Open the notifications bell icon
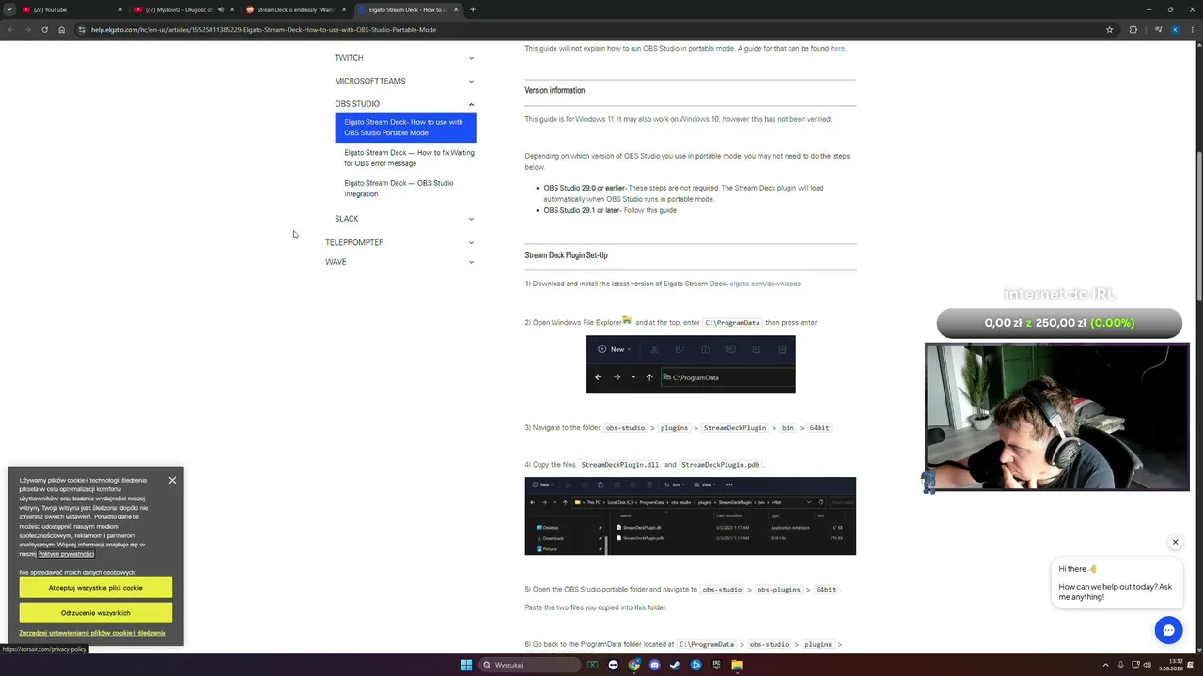1203x676 pixels. click(x=1190, y=665)
